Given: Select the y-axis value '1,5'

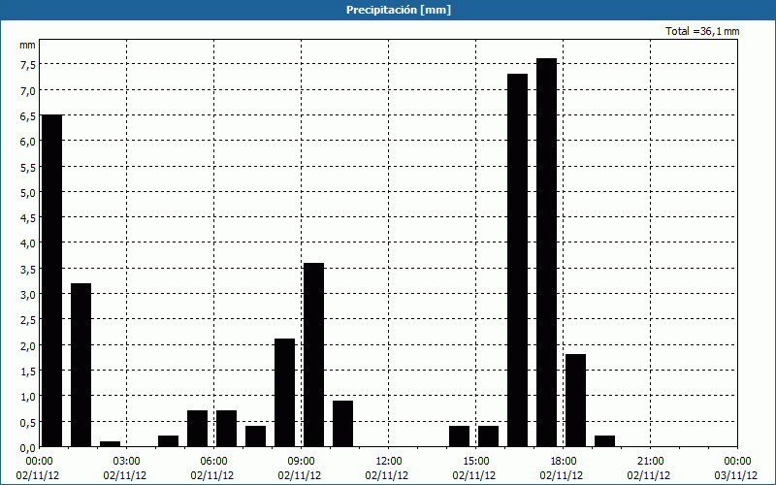Looking at the screenshot, I should (x=28, y=372).
